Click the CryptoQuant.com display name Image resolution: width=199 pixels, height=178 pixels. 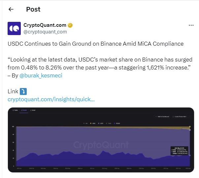(45, 25)
